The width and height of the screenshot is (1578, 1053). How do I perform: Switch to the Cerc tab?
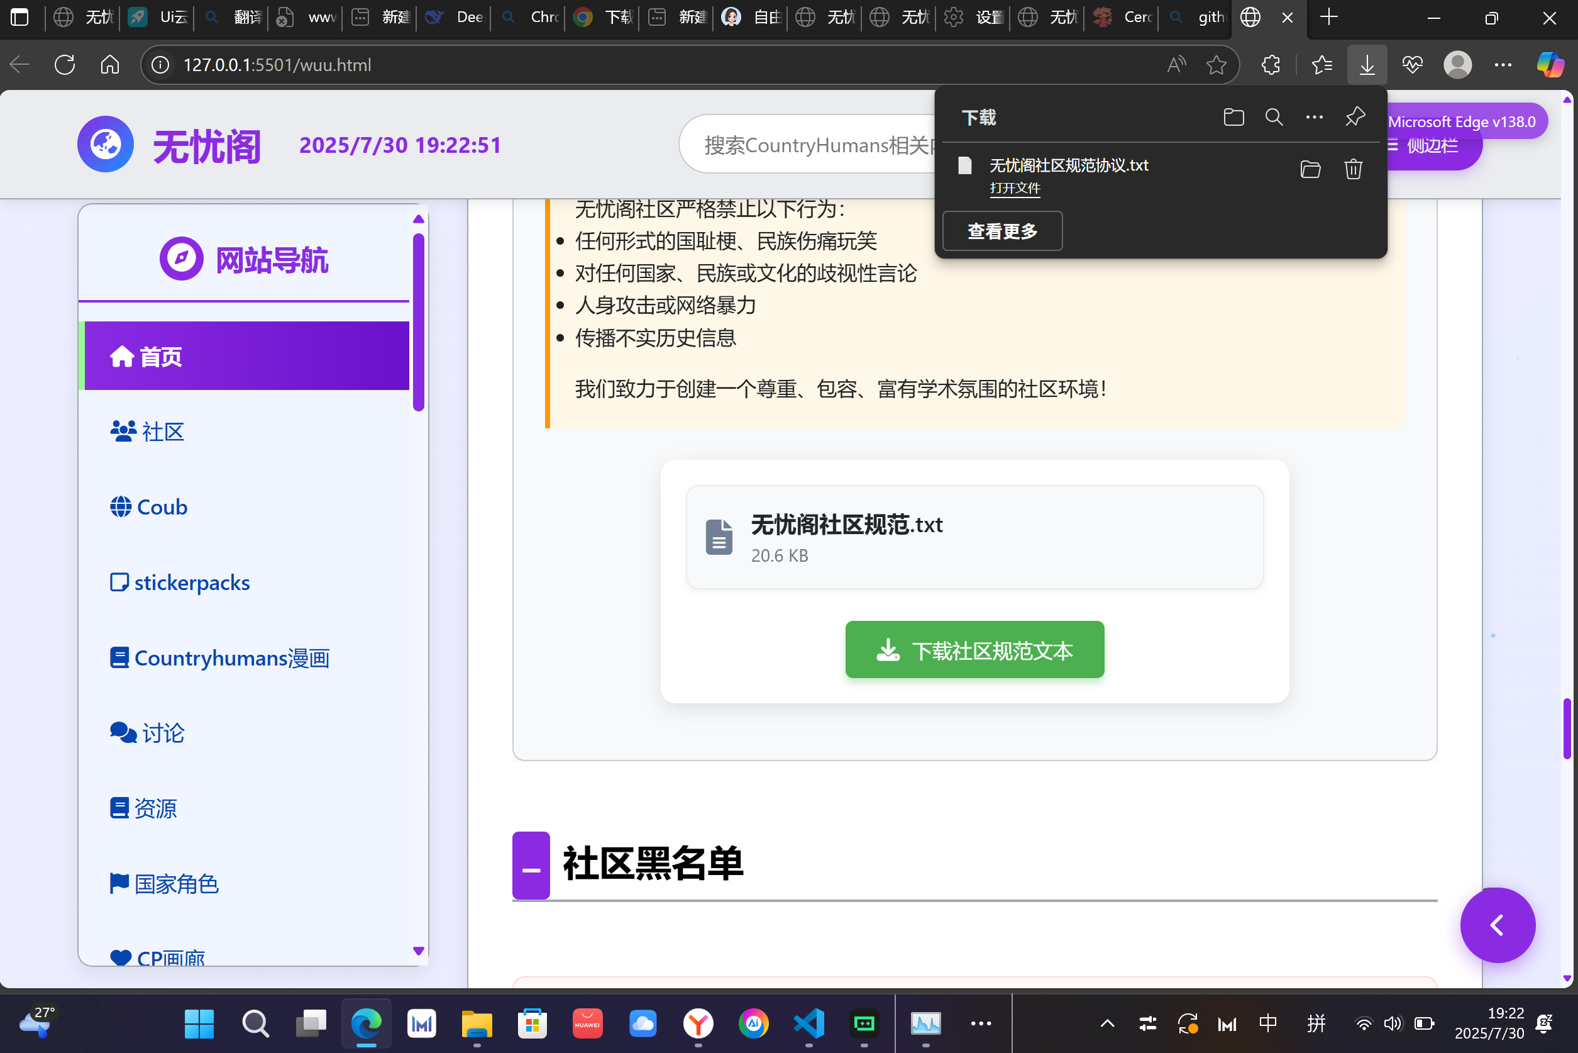(1122, 18)
